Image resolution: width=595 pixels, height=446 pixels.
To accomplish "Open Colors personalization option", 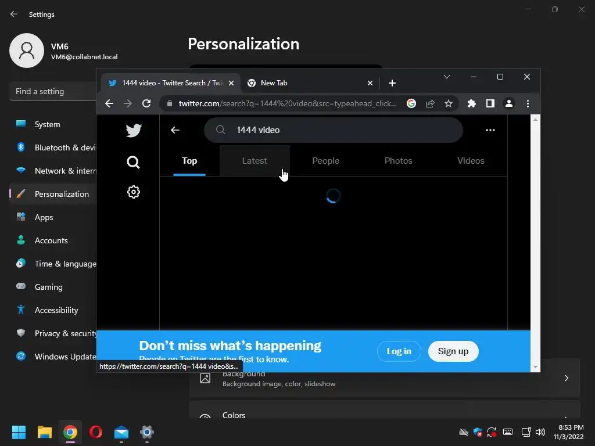I will (385, 410).
